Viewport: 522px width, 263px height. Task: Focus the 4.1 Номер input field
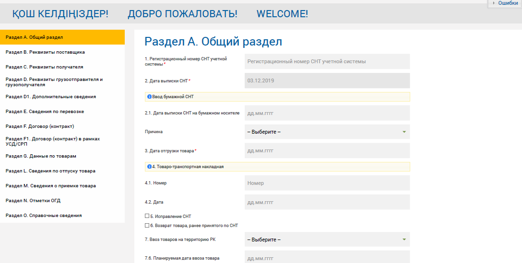[327, 183]
